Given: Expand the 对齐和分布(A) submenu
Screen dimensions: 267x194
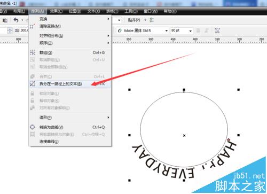Looking at the screenshot, I should coord(70,36).
